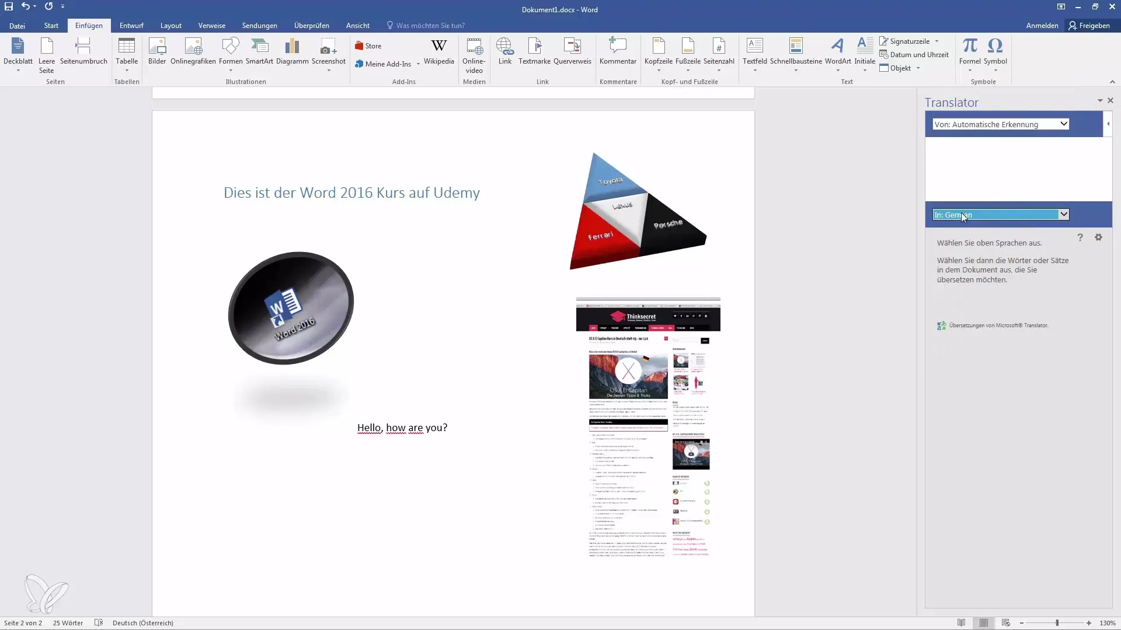The height and width of the screenshot is (630, 1121).
Task: Insert a hyperlink with Link
Action: [505, 51]
